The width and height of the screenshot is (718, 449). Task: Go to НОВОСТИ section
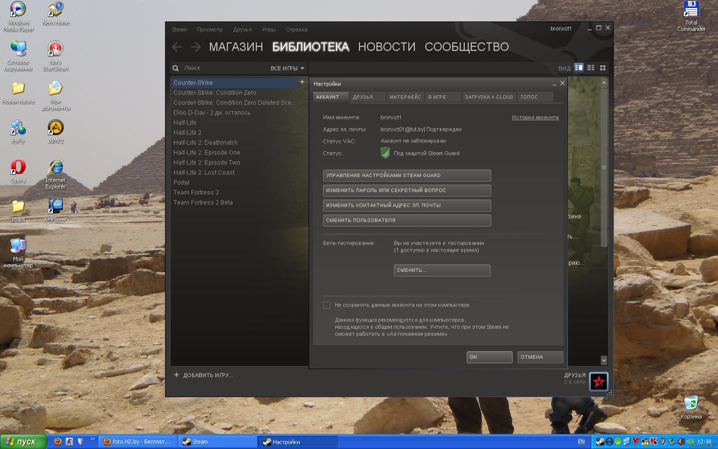[x=386, y=47]
